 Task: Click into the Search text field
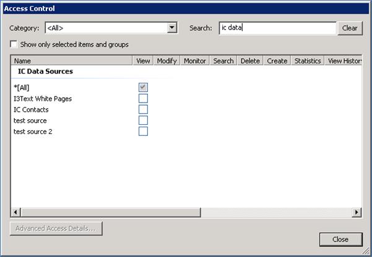click(x=277, y=28)
